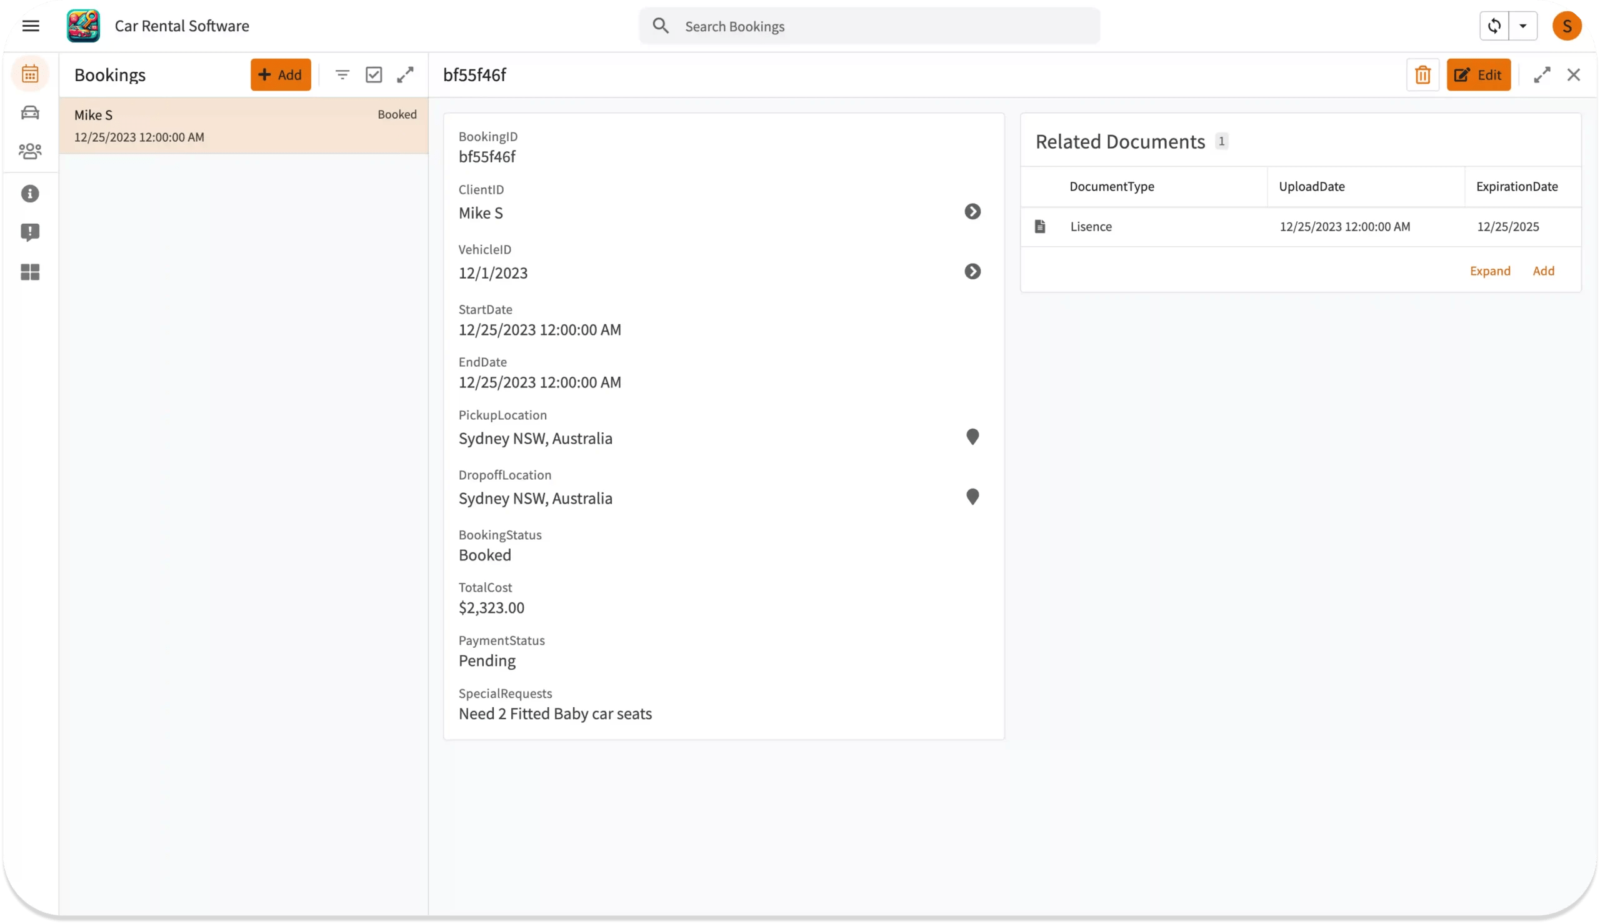This screenshot has height=924, width=1600.
Task: Show PickupLocation on map pin
Action: tap(972, 437)
